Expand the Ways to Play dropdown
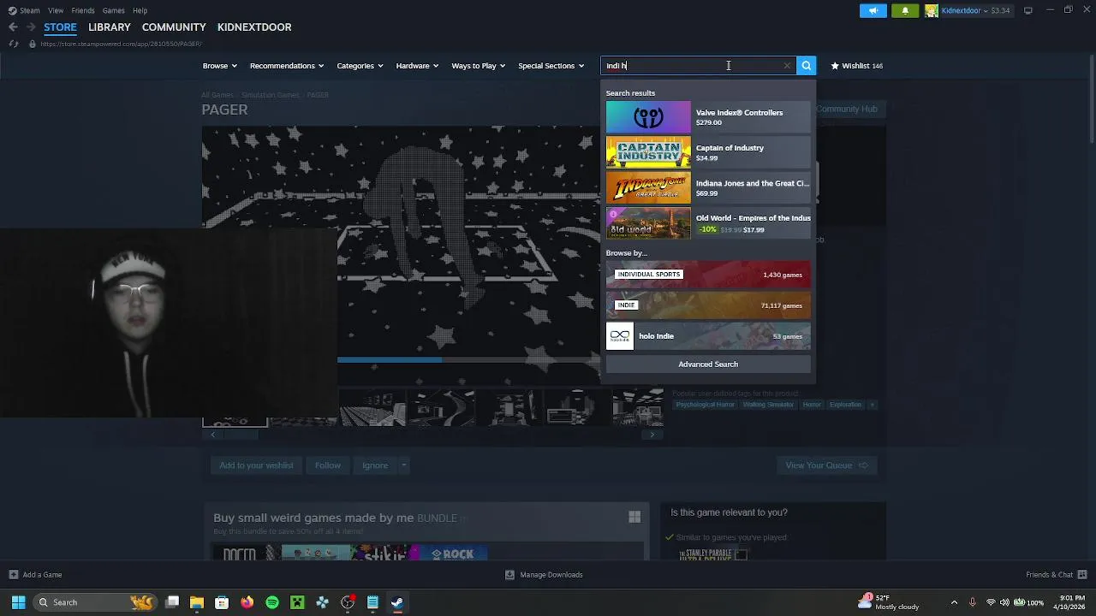Viewport: 1096px width, 616px height. click(478, 66)
